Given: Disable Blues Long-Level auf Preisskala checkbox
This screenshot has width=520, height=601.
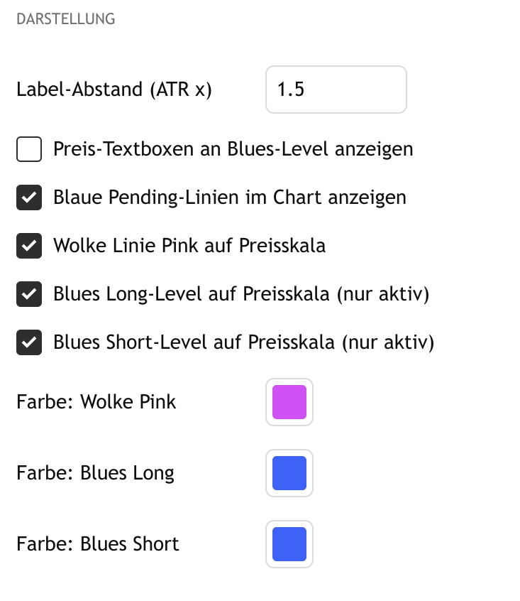Looking at the screenshot, I should click(x=29, y=294).
